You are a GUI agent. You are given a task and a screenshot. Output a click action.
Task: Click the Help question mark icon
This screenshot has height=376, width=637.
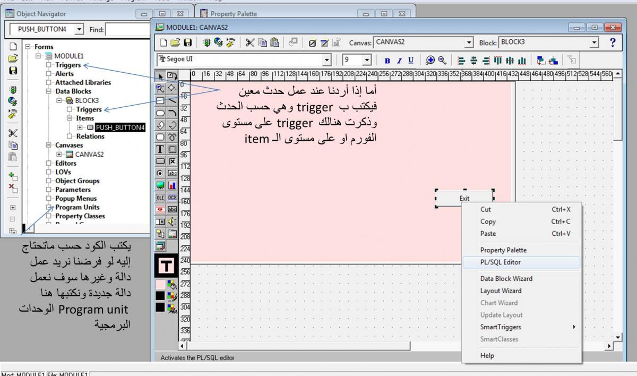pos(613,42)
